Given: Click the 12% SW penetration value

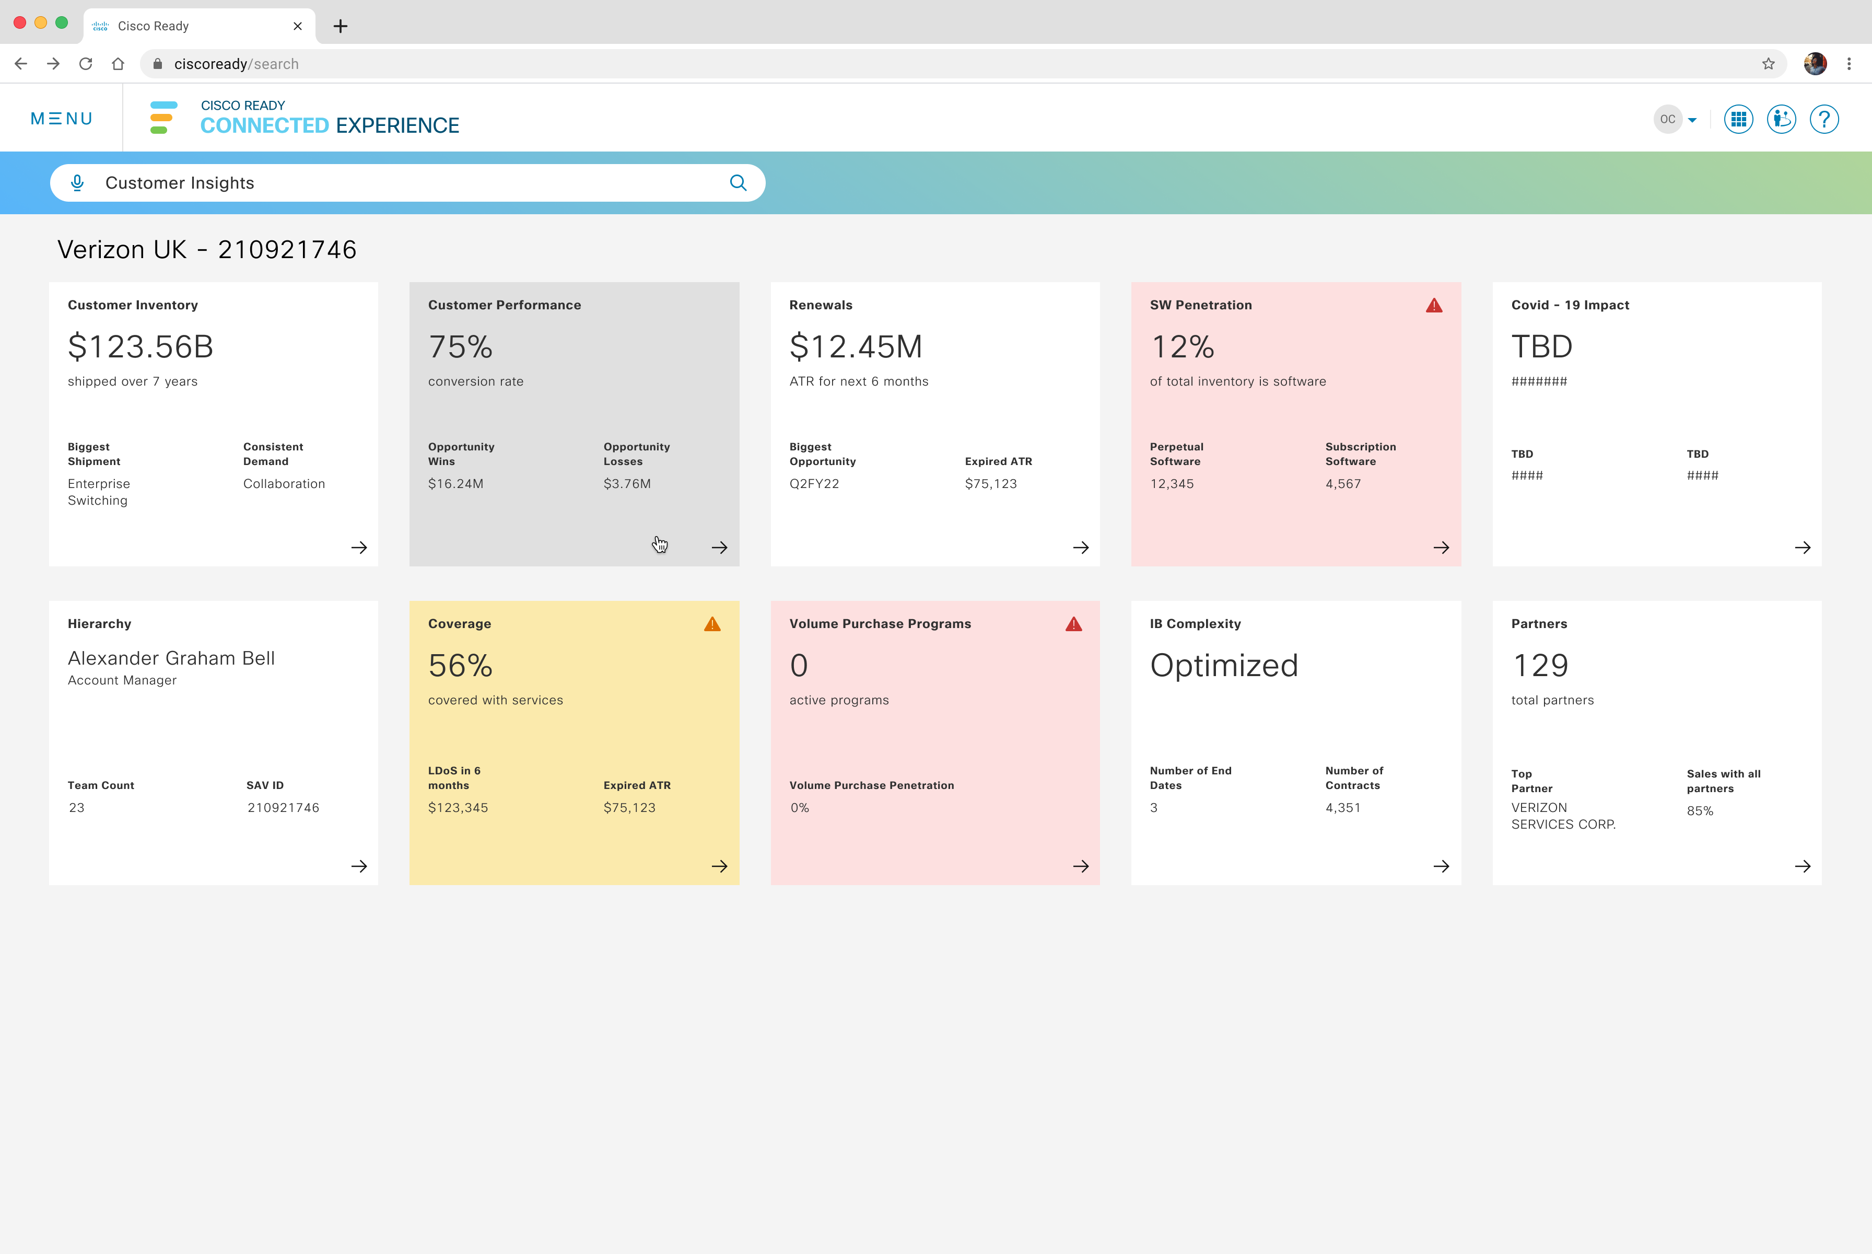Looking at the screenshot, I should 1182,347.
